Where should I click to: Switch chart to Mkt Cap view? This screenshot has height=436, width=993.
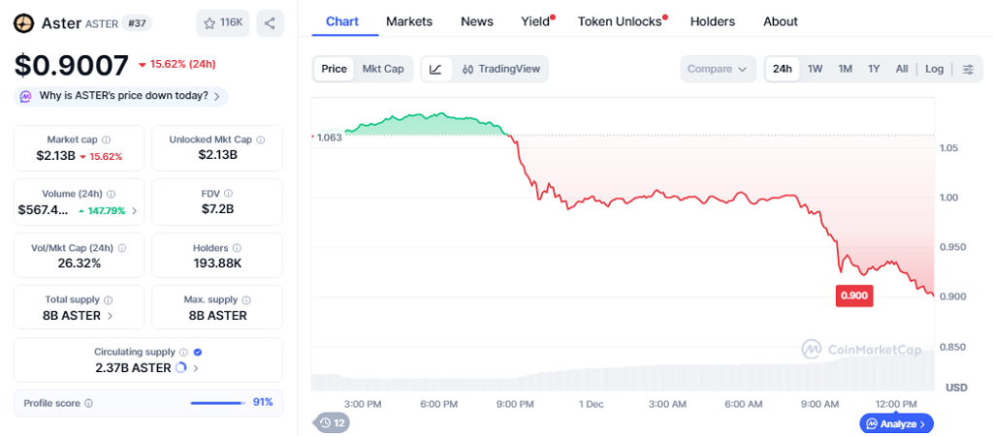pyautogui.click(x=383, y=69)
